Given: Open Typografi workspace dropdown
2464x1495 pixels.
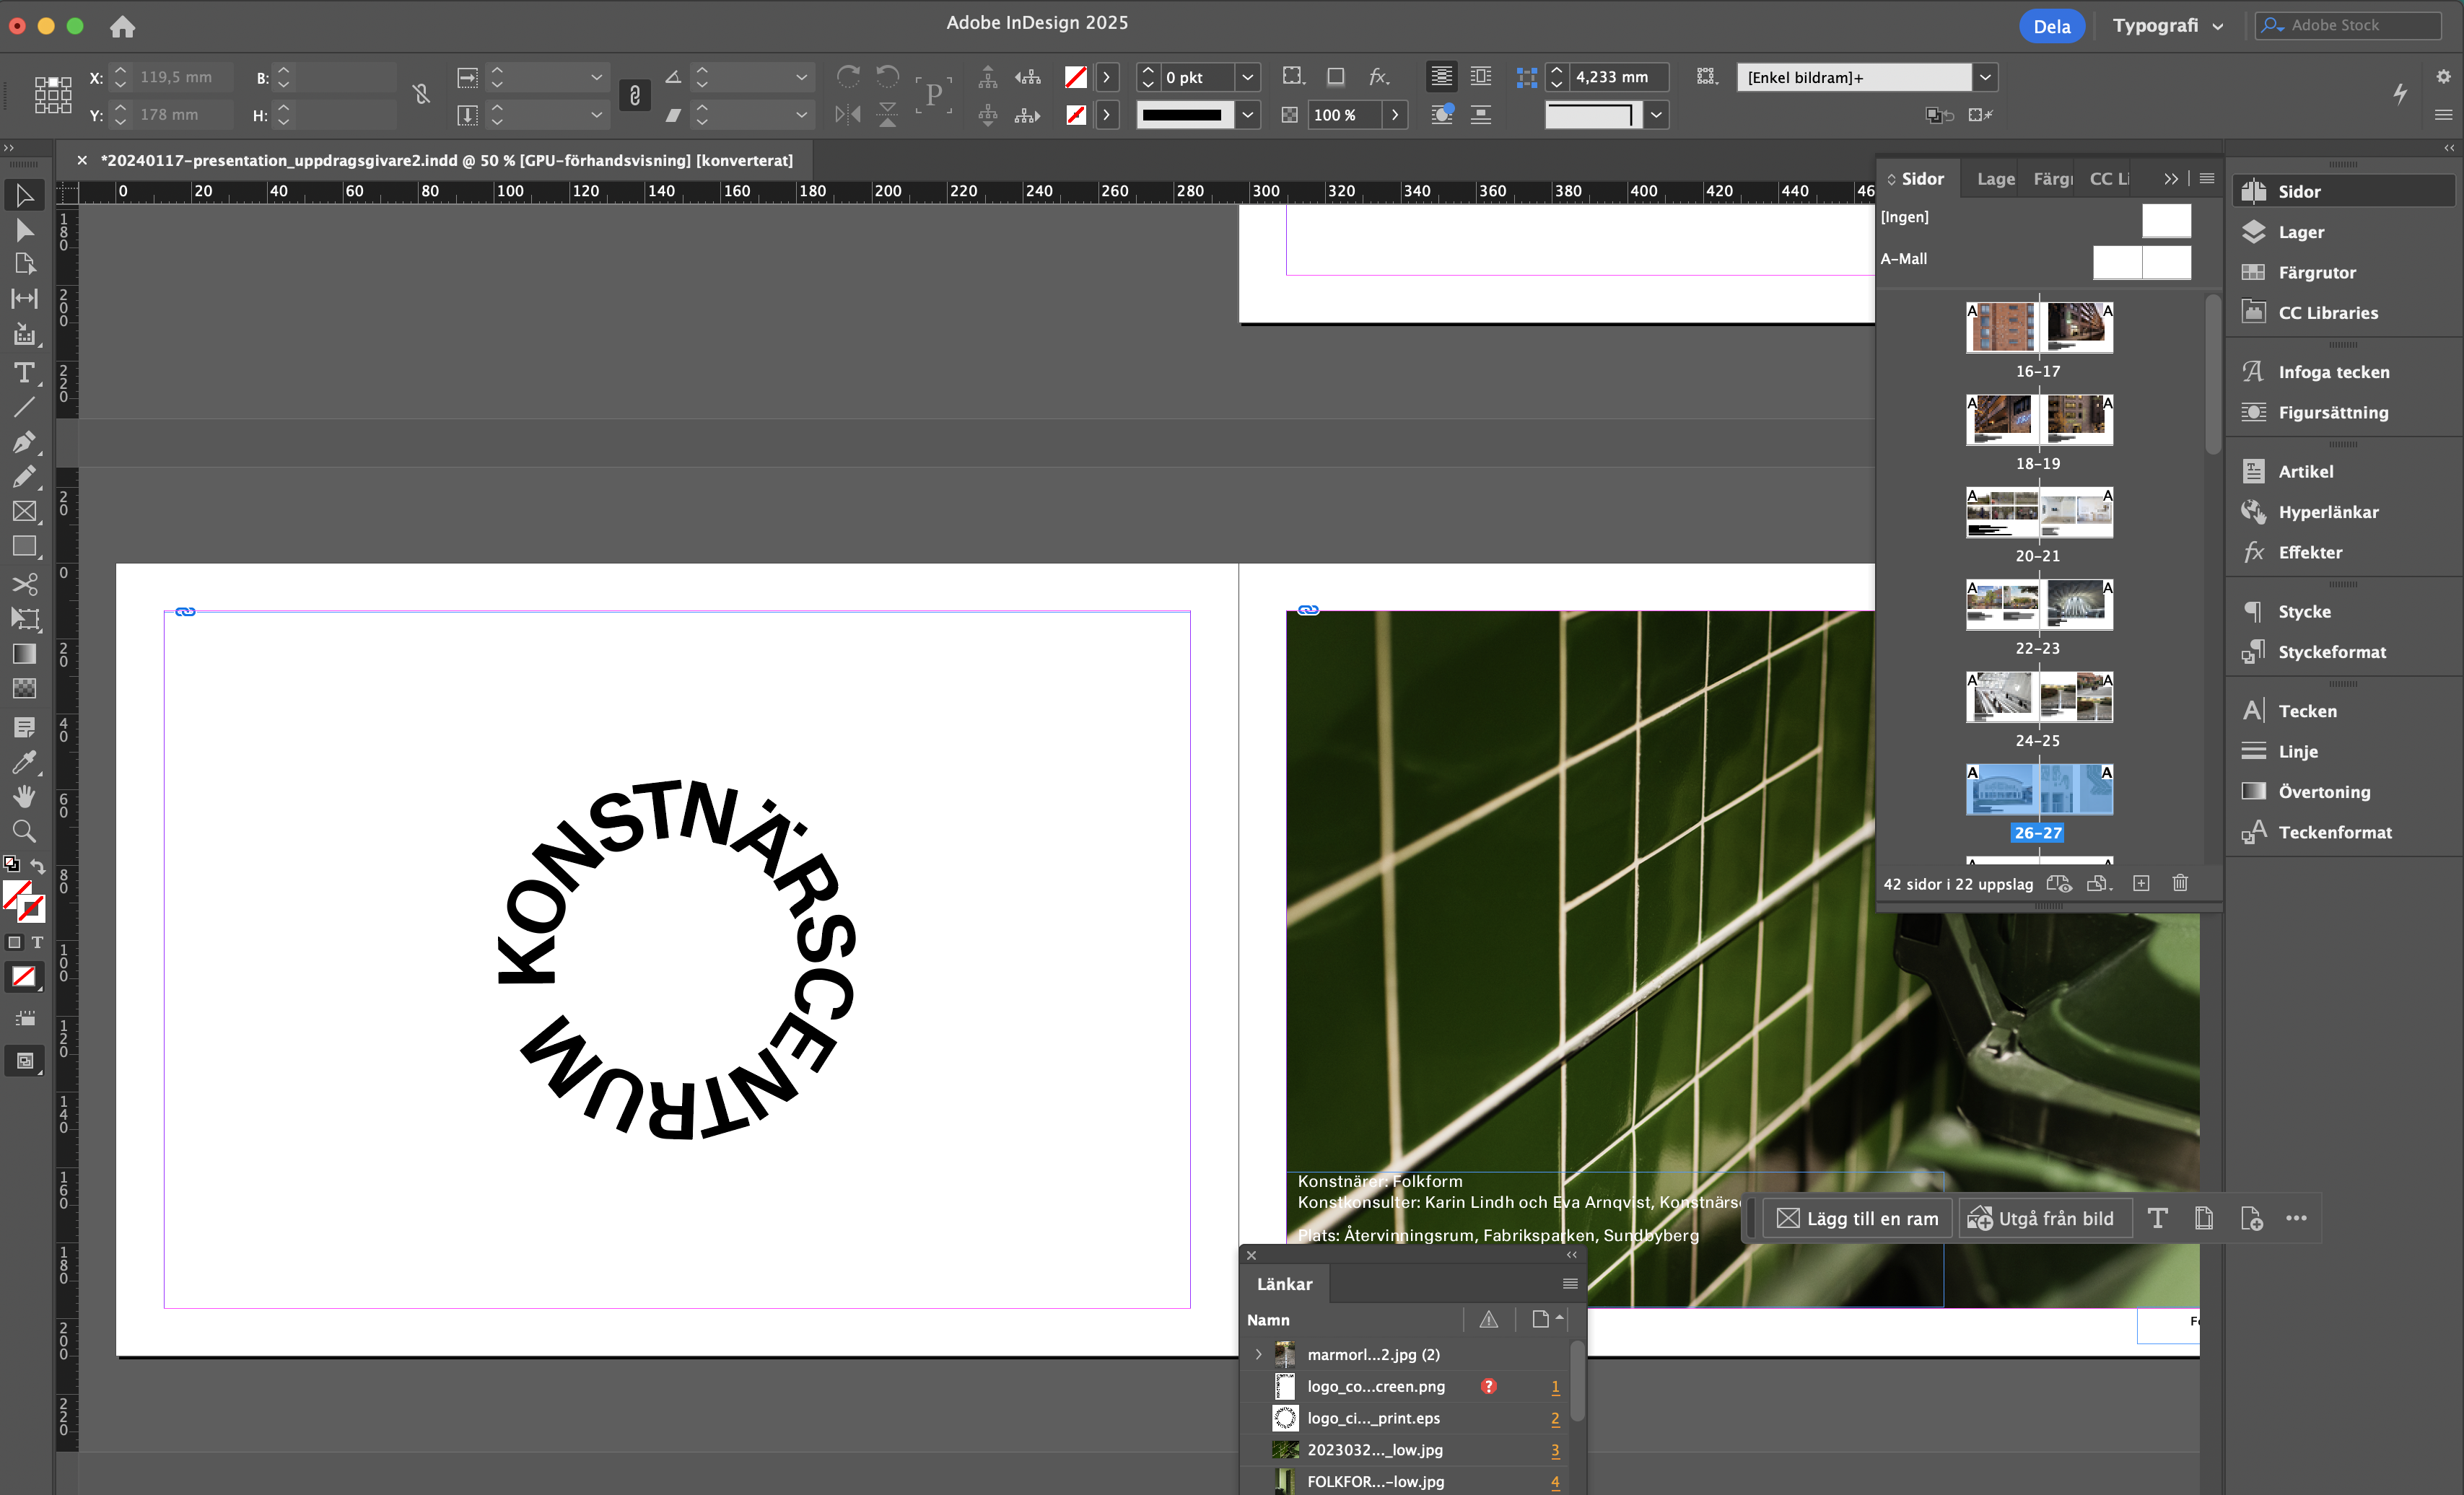Looking at the screenshot, I should tap(2167, 26).
